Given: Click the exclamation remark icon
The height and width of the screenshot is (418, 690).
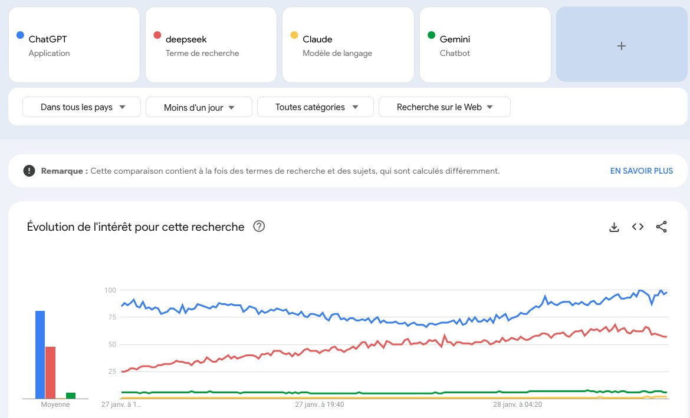Looking at the screenshot, I should click(29, 171).
